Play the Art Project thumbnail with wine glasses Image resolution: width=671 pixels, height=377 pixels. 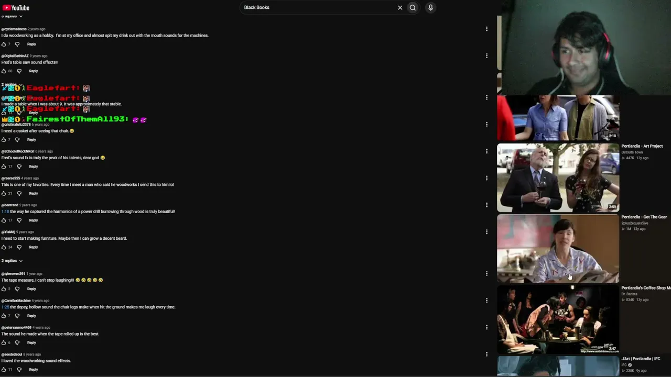point(558,178)
